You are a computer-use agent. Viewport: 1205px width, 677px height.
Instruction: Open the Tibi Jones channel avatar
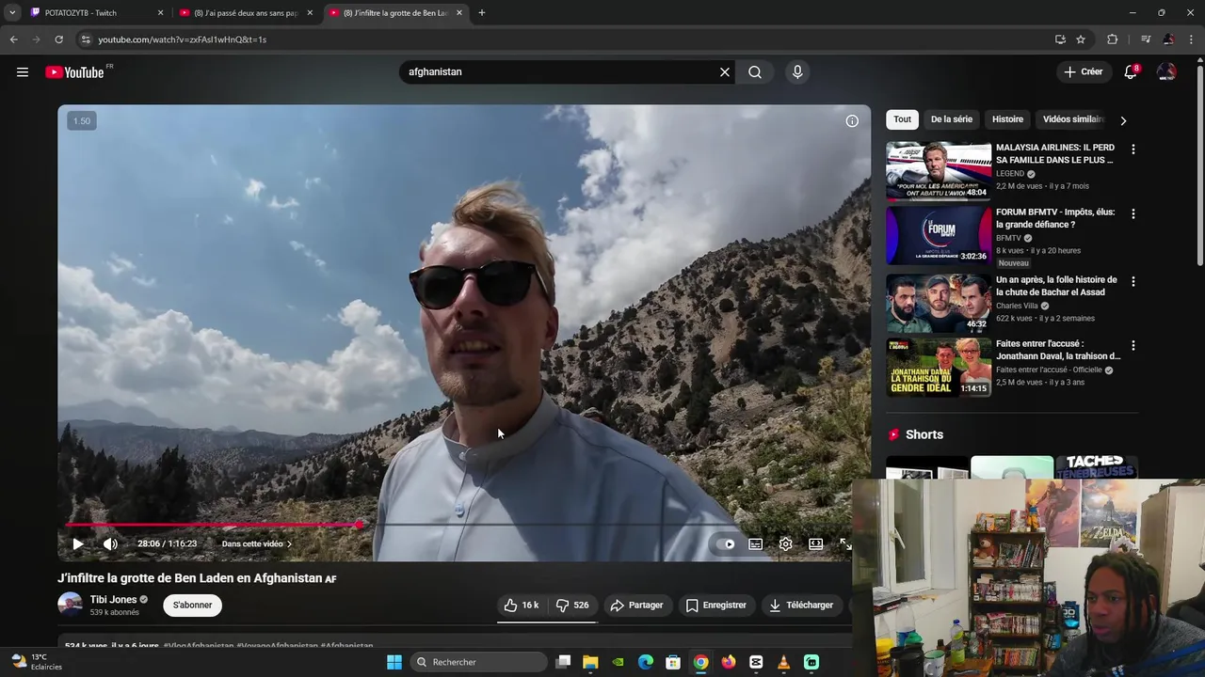[70, 605]
